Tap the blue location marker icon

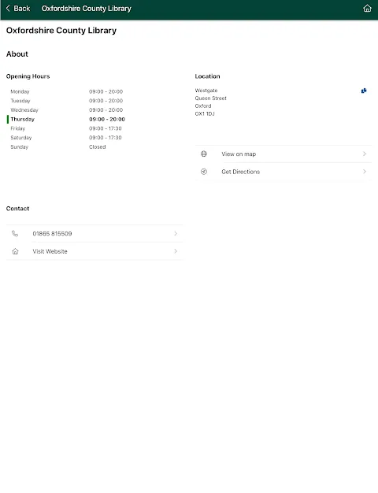364,91
